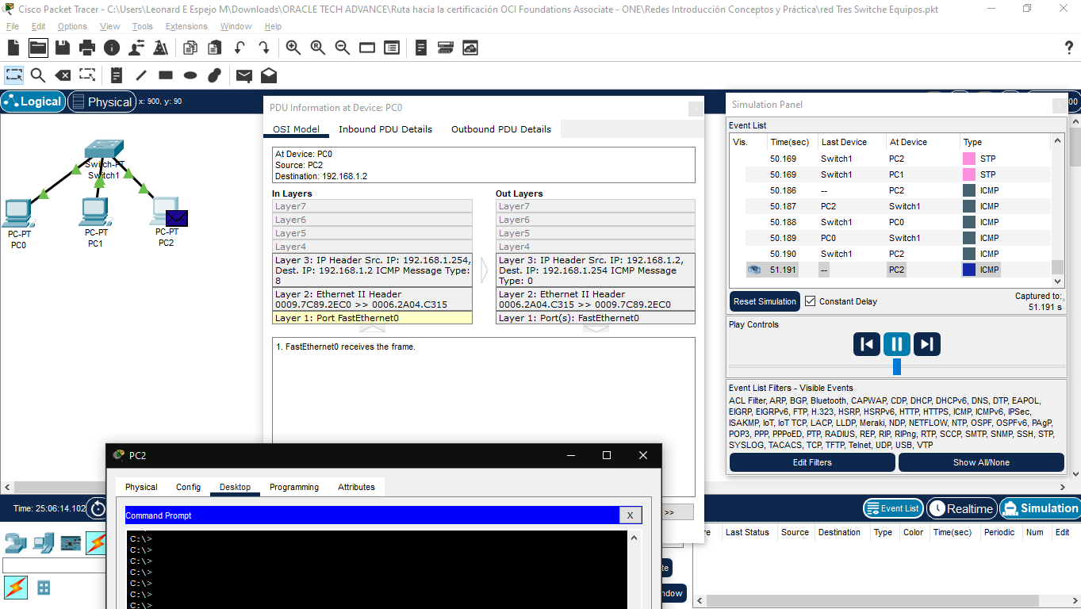Click Reset Simulation button

pyautogui.click(x=765, y=301)
